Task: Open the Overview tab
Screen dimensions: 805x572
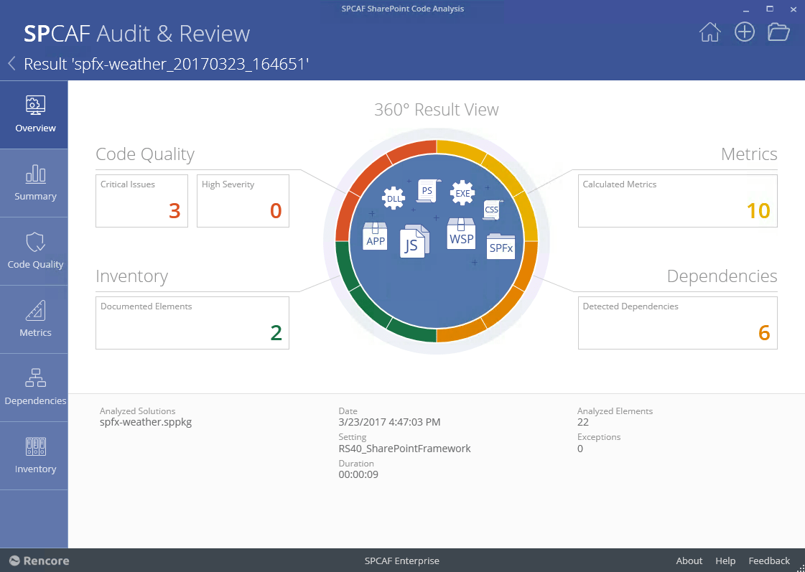Action: pos(34,115)
